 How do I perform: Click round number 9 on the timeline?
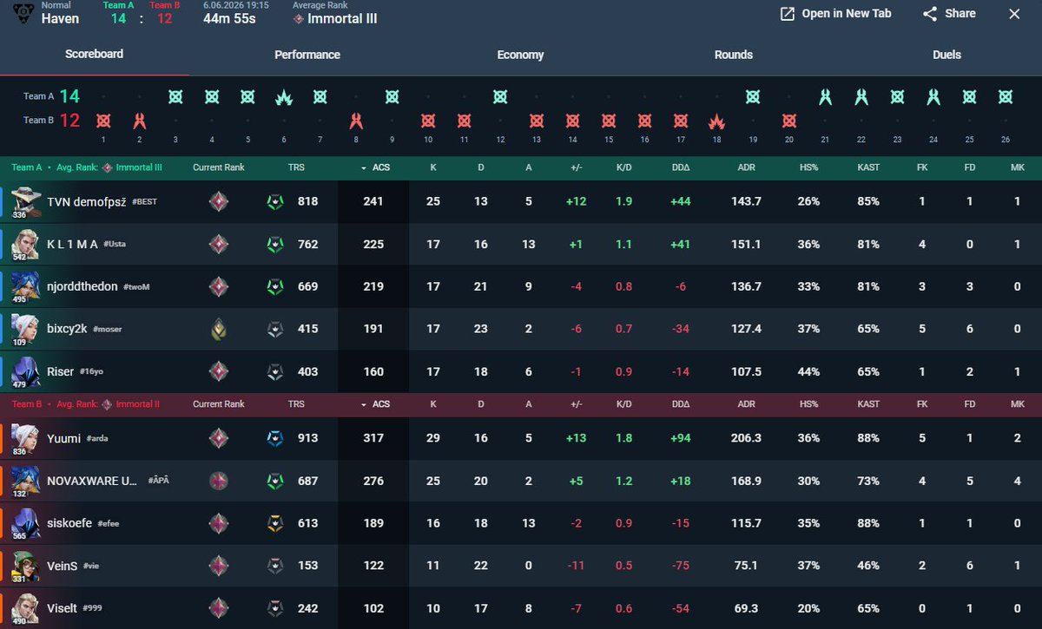(x=392, y=139)
